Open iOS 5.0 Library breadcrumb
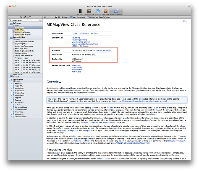199x171 pixels. (x=62, y=17)
